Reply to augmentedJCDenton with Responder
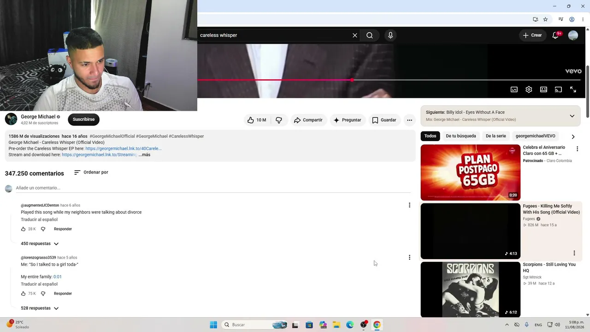This screenshot has height=332, width=590. 63,229
